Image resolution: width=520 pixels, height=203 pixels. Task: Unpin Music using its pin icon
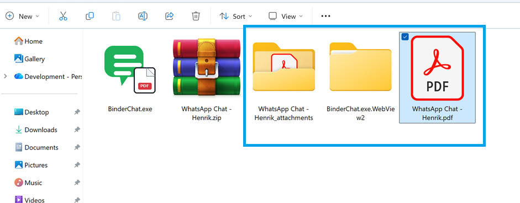tap(77, 183)
